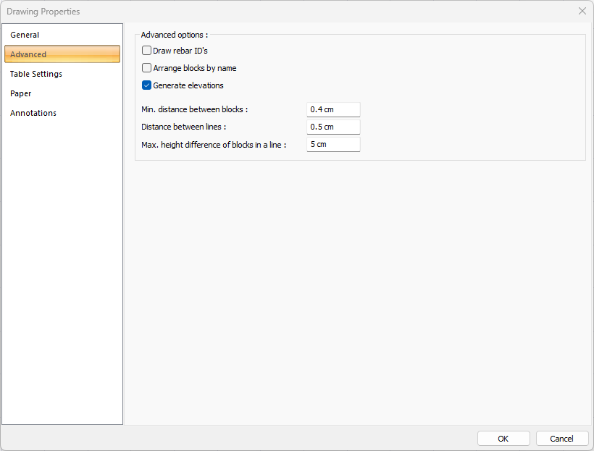Screen dimensions: 594x451
Task: Click the 'Min. distance between blocks' label
Action: click(x=195, y=109)
